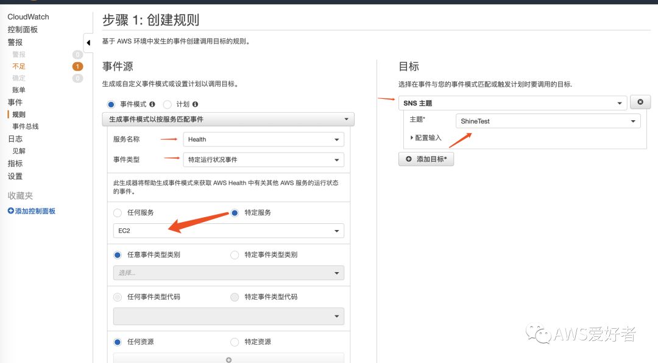Screen dimensions: 658x363
Task: Choose the 任何服务 radio option
Action: 118,213
